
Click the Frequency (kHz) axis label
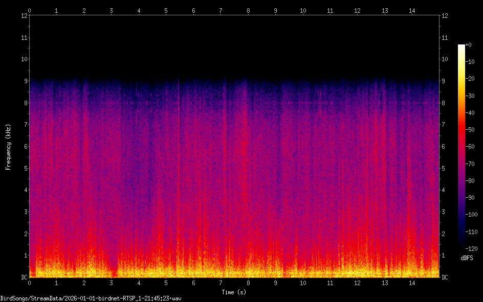coord(8,147)
